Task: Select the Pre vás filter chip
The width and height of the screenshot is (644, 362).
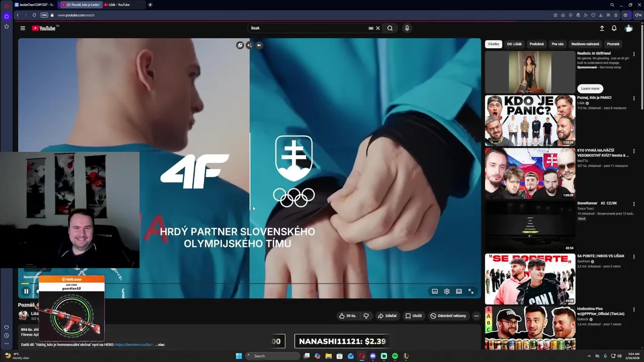Action: (x=557, y=44)
